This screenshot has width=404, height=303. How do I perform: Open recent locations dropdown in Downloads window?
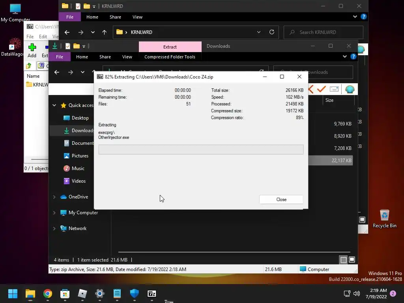[82, 72]
